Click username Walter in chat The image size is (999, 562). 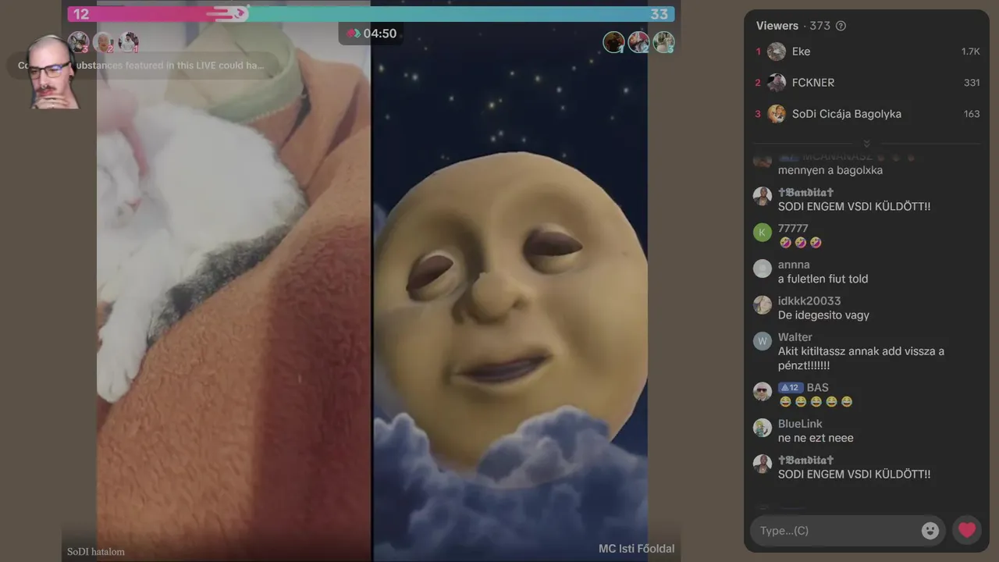click(x=795, y=337)
